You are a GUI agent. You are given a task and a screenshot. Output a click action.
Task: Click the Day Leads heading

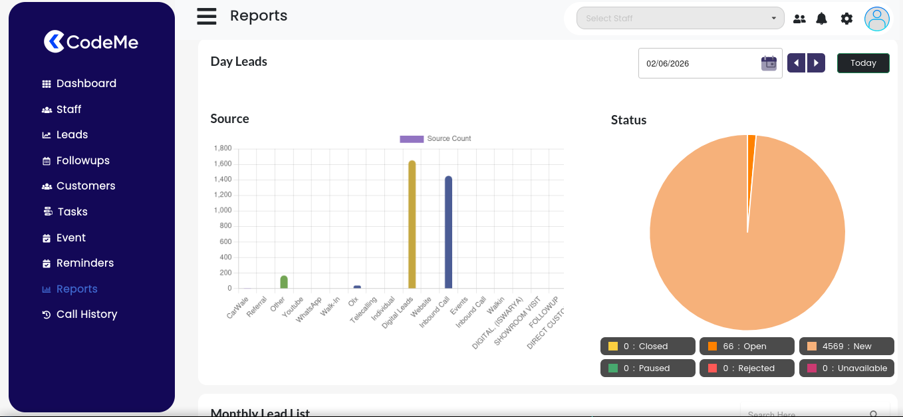pyautogui.click(x=239, y=61)
